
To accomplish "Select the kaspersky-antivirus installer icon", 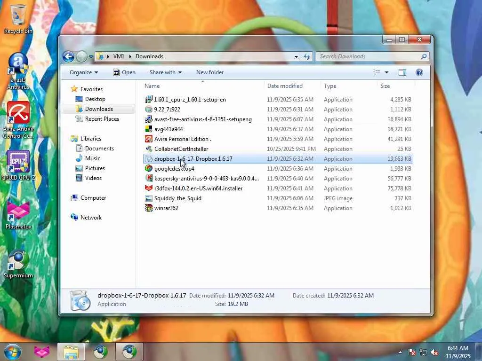I will coord(149,178).
